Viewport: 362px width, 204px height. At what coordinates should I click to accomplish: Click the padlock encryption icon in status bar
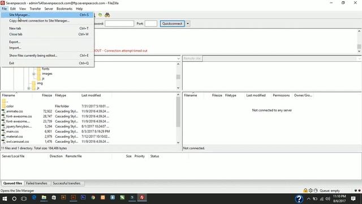click(x=305, y=190)
